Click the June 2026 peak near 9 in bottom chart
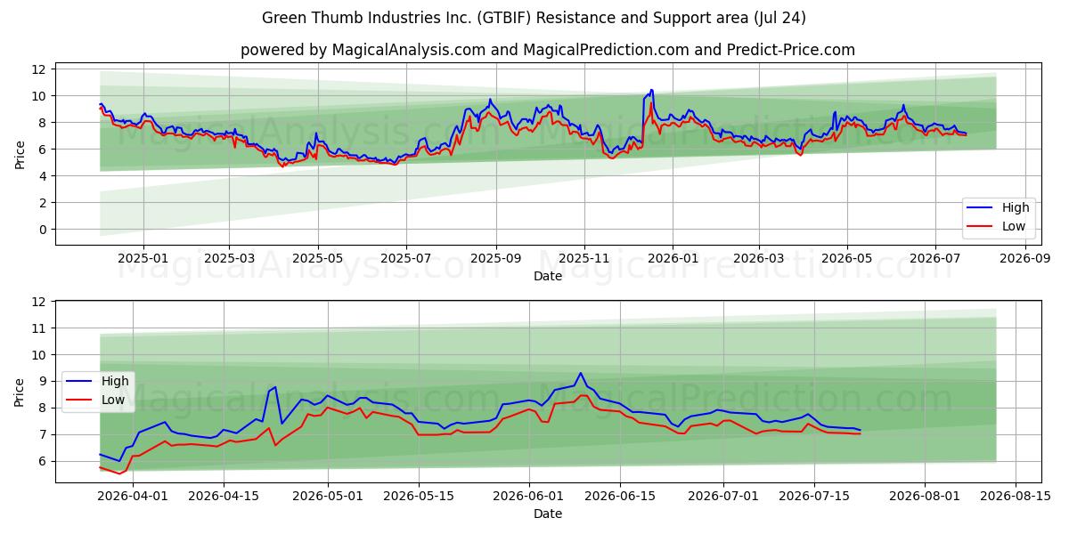 tap(580, 374)
